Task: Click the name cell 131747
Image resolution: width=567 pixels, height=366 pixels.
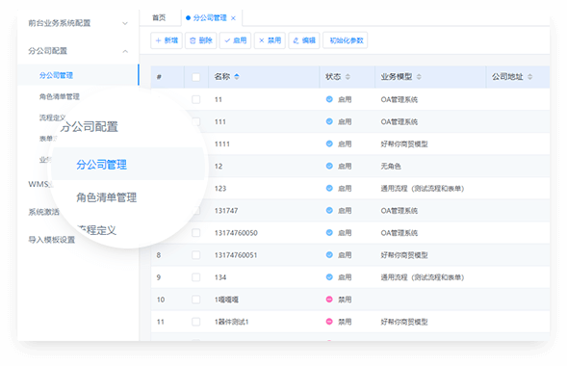Action: pyautogui.click(x=226, y=211)
